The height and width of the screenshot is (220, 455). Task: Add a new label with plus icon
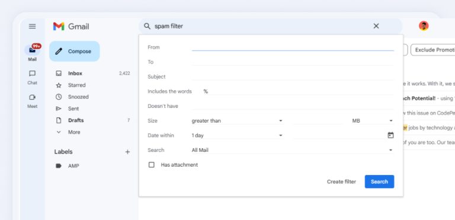pyautogui.click(x=127, y=152)
